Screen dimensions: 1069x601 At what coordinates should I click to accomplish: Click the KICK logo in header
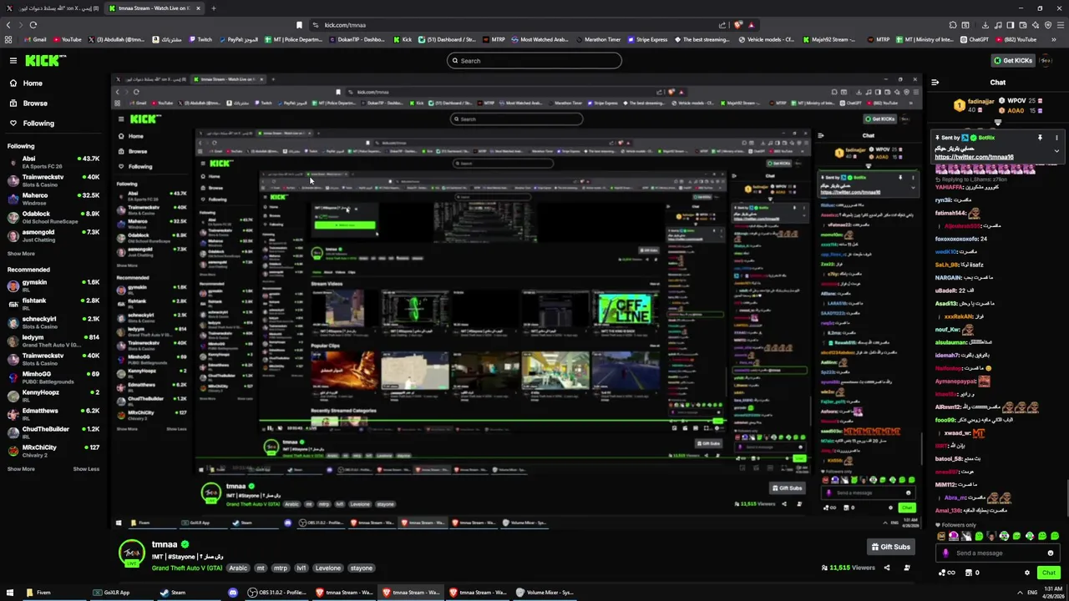click(45, 60)
